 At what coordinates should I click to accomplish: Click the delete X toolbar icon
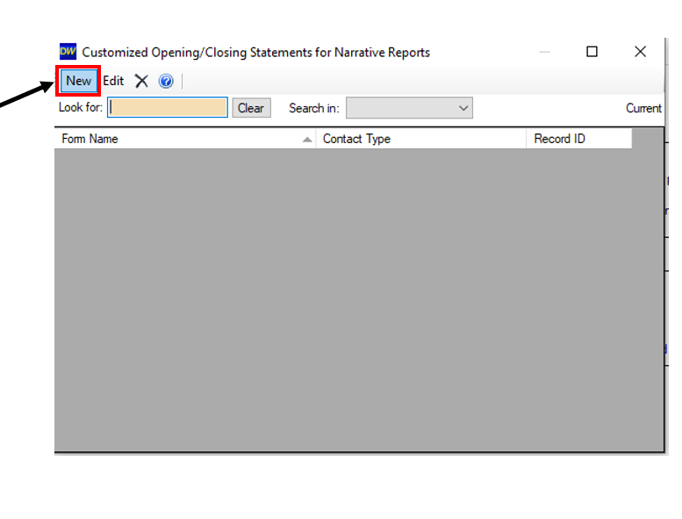[x=141, y=81]
